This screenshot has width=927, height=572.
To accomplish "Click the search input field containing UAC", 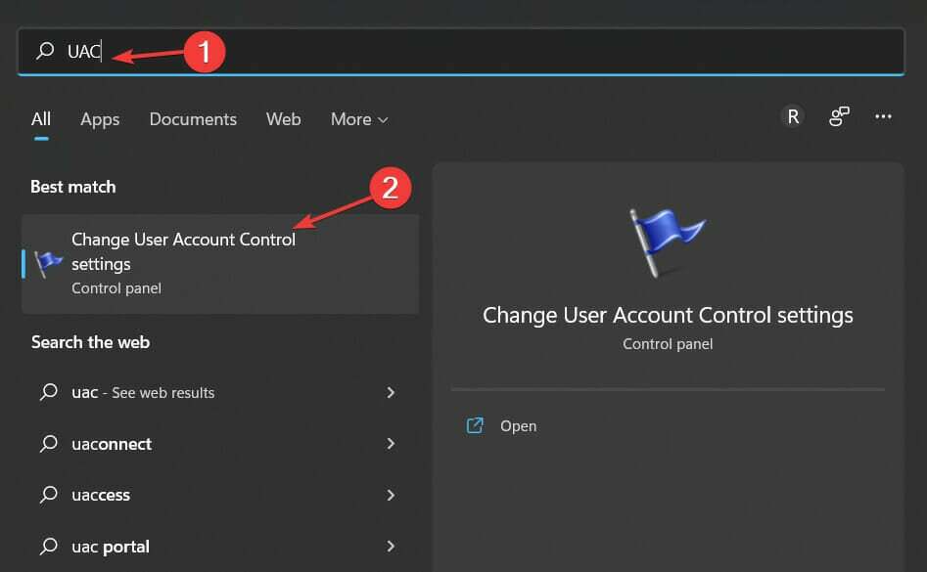I will click(x=461, y=52).
